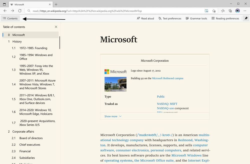Screen dimensions: 250x164
Task: Open the NASDAQ-100 link
Action: coord(165,108)
